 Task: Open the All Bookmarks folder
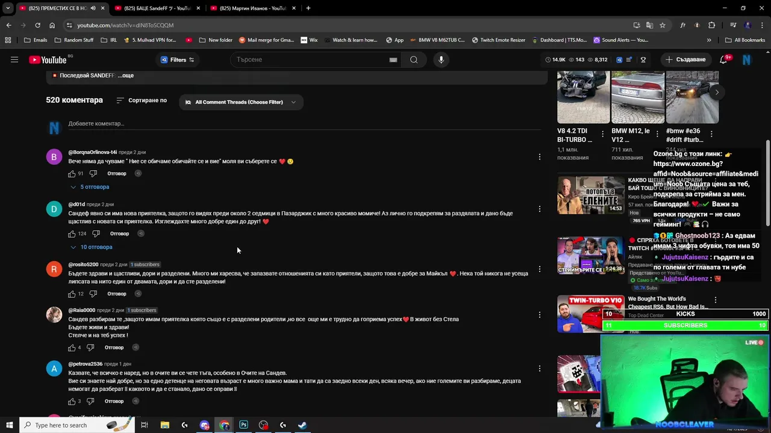pos(744,40)
